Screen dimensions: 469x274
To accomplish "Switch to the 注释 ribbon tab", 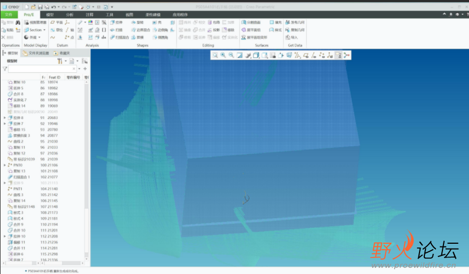I will coord(89,14).
